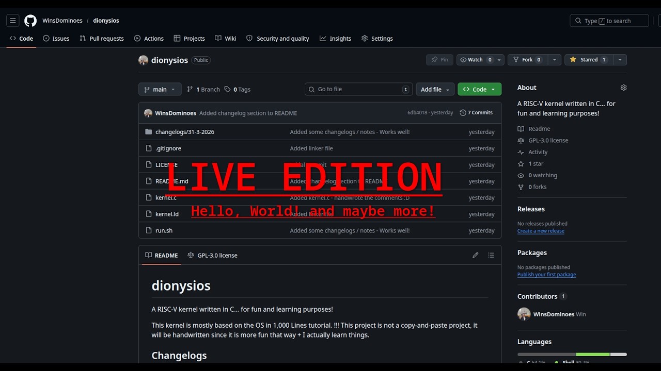Click WinsDominoes contributor avatar
This screenshot has height=371, width=661.
coord(524,314)
